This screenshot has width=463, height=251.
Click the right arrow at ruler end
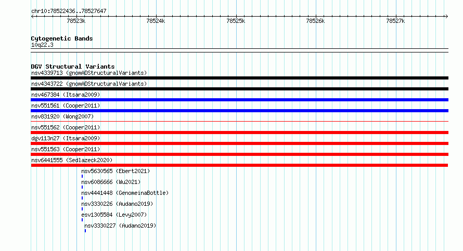pos(446,17)
